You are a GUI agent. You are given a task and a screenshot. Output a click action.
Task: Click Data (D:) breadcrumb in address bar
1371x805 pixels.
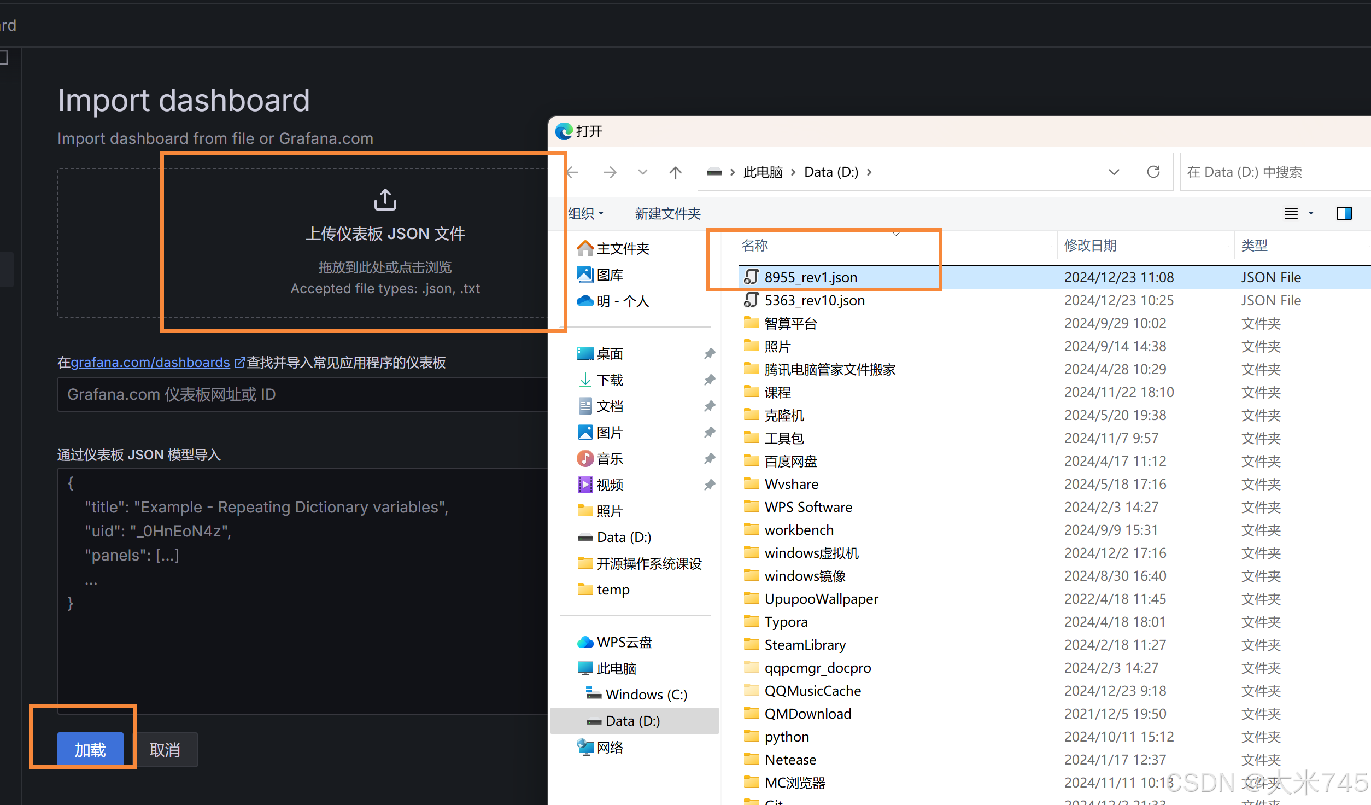pos(831,172)
